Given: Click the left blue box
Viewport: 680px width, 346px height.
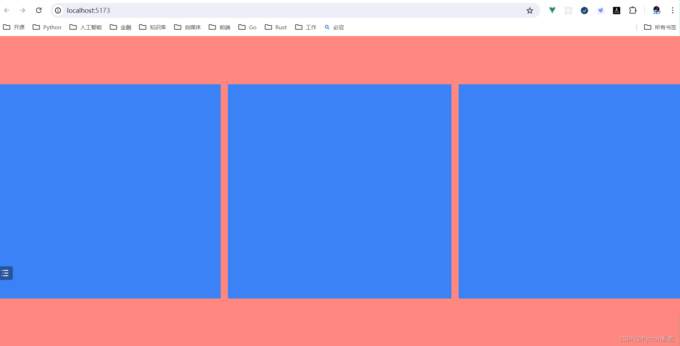Looking at the screenshot, I should [x=110, y=191].
